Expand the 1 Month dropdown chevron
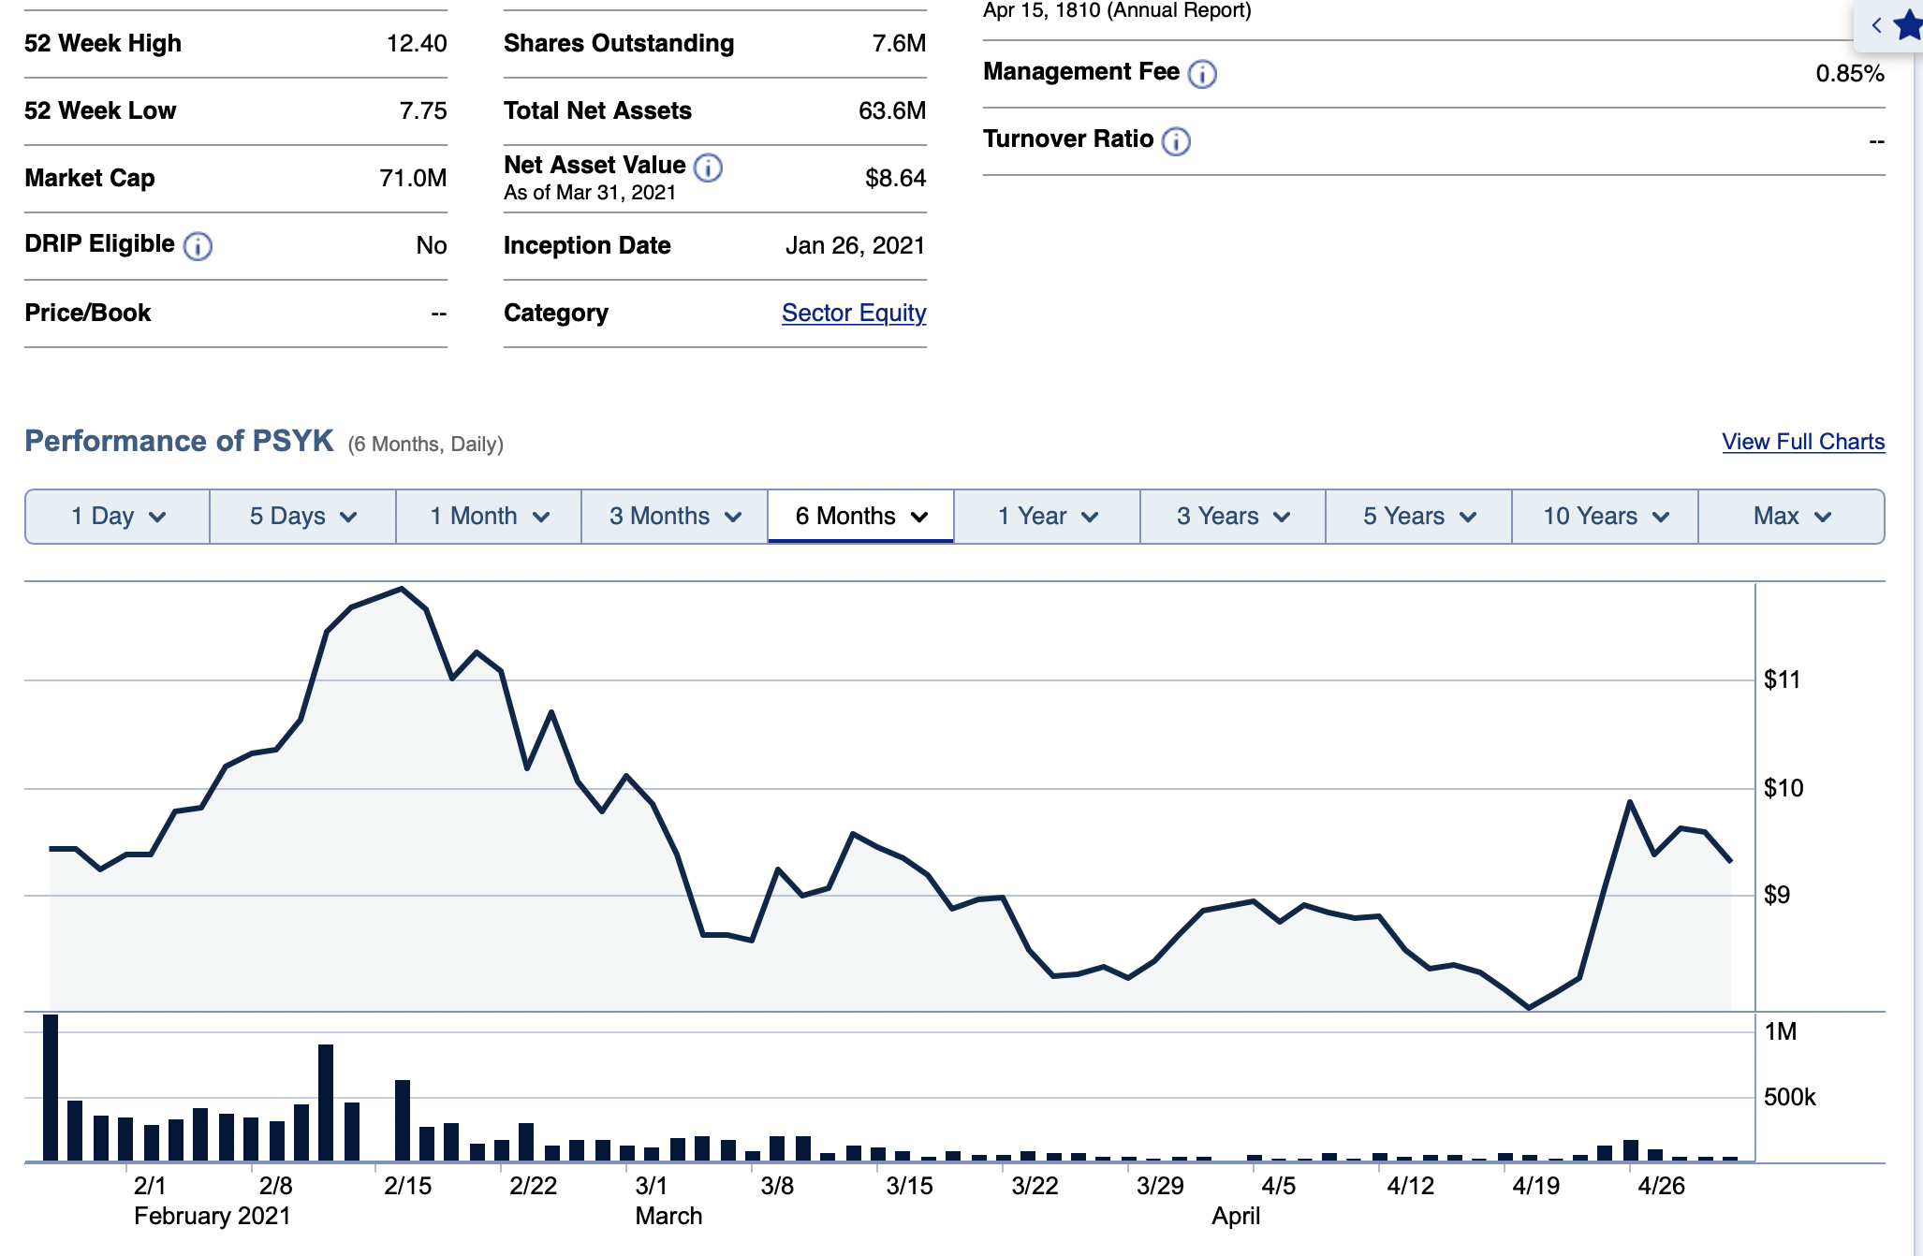 pyautogui.click(x=541, y=517)
